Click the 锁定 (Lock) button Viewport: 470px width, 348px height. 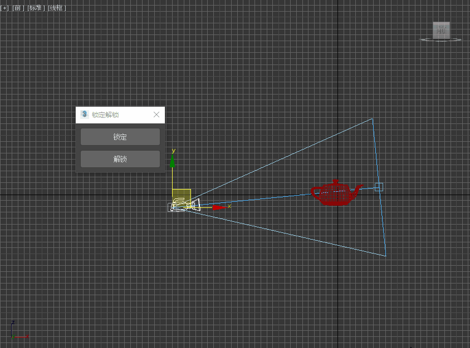[120, 137]
